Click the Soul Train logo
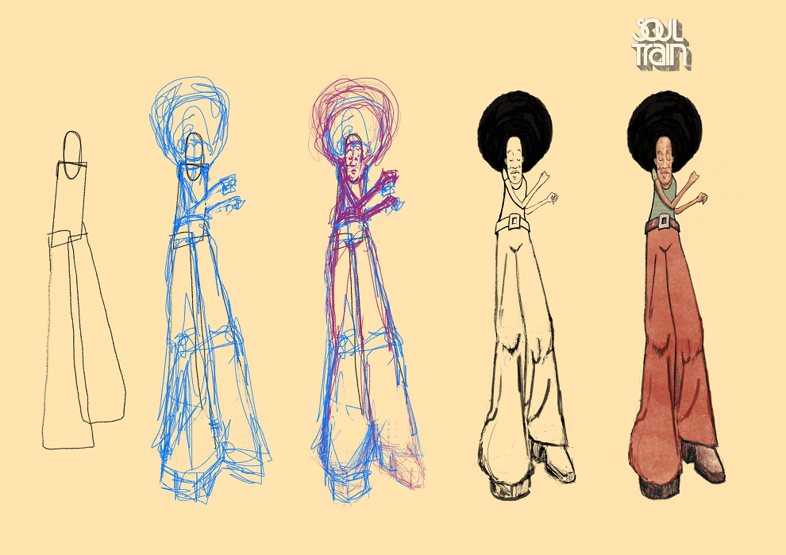This screenshot has height=555, width=786. [661, 44]
